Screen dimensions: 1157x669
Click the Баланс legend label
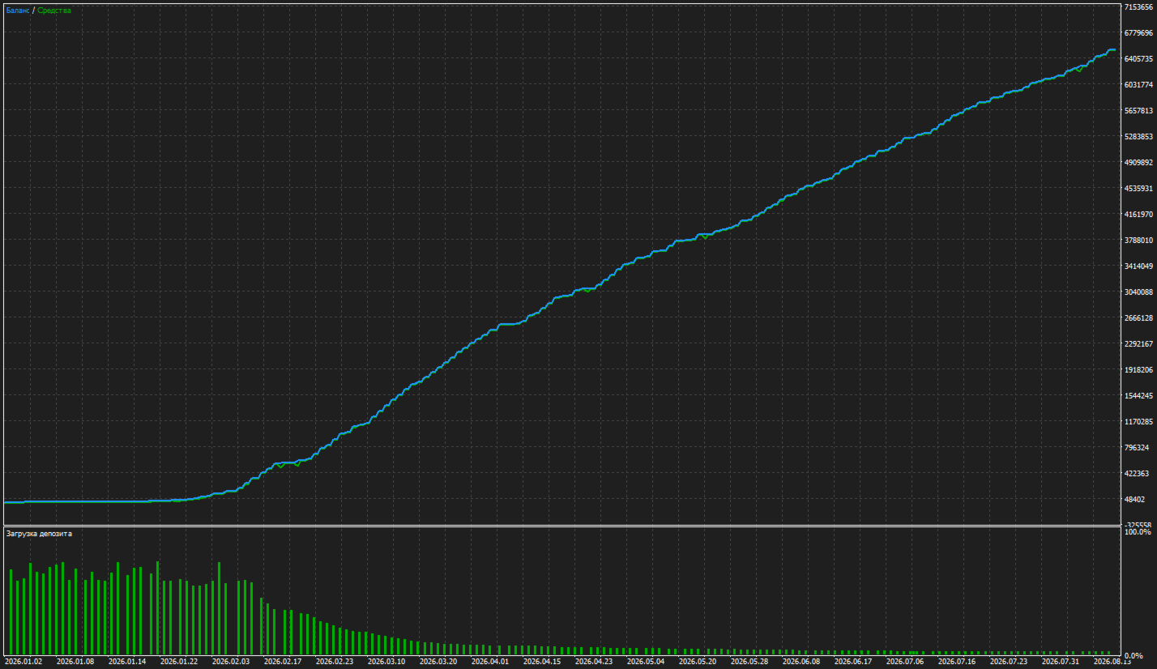[x=18, y=11]
